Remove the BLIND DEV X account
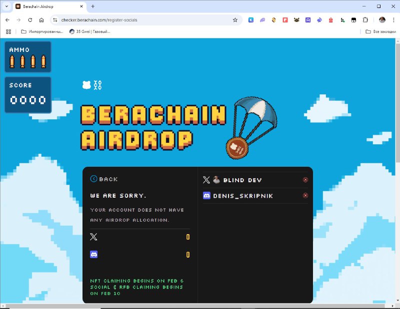This screenshot has width=400, height=309. (x=305, y=180)
